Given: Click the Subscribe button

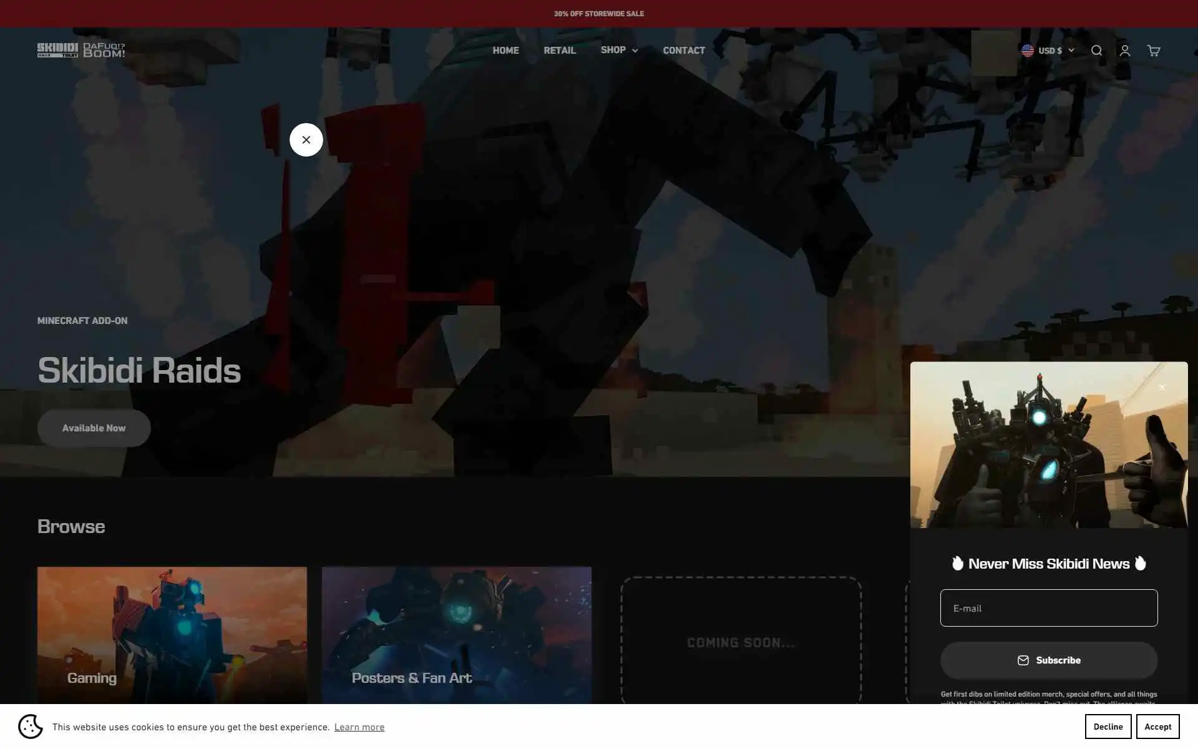Looking at the screenshot, I should click(1048, 660).
